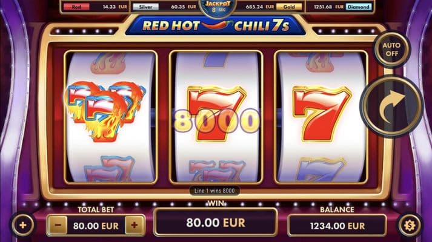Image resolution: width=432 pixels, height=242 pixels.
Task: Increase total bet with the plus button
Action: tap(135, 225)
